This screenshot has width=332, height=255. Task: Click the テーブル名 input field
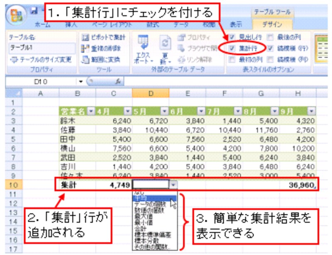[41, 47]
